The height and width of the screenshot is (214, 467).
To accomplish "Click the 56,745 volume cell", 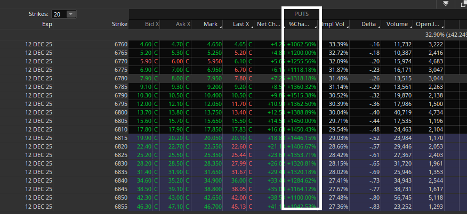I will point(402,197).
